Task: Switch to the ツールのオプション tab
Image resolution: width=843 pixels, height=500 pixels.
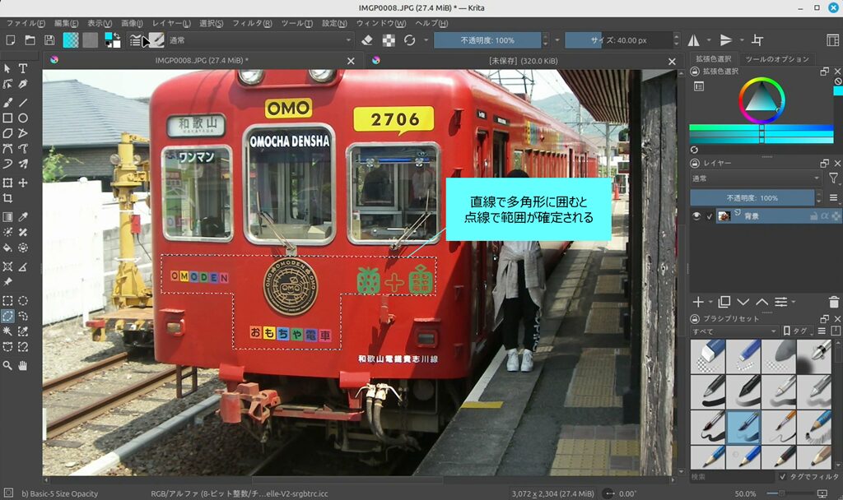Action: click(x=776, y=59)
